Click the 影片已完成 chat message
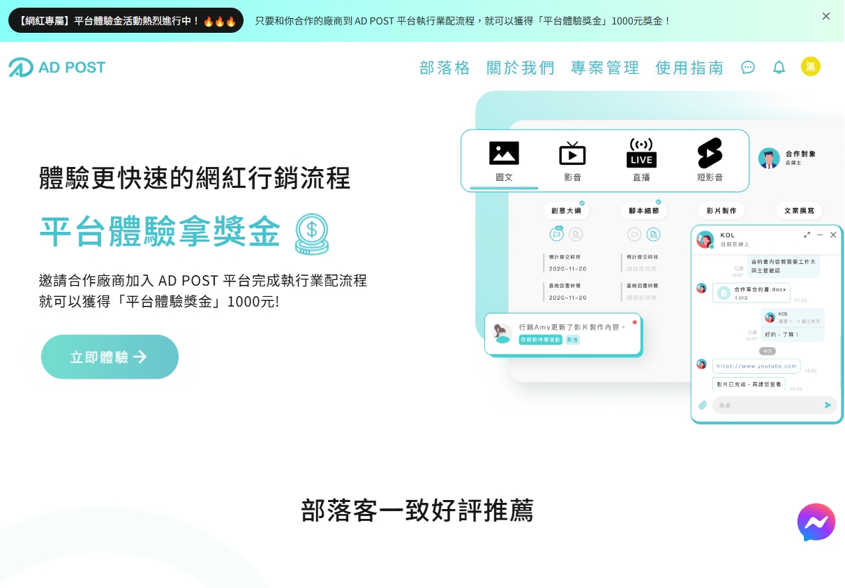845x588 pixels. [749, 384]
